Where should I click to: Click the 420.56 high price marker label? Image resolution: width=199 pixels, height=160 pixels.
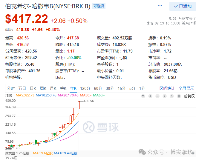tap(89, 101)
